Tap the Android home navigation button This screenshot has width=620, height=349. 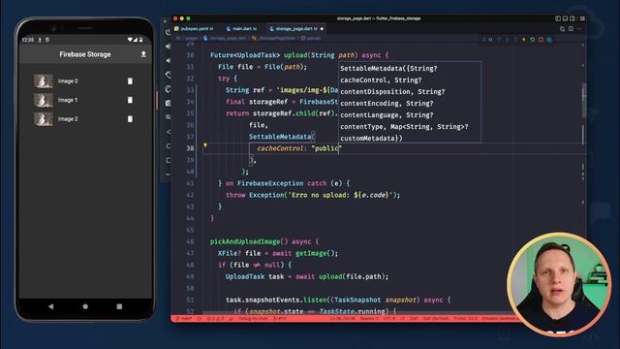click(x=85, y=306)
